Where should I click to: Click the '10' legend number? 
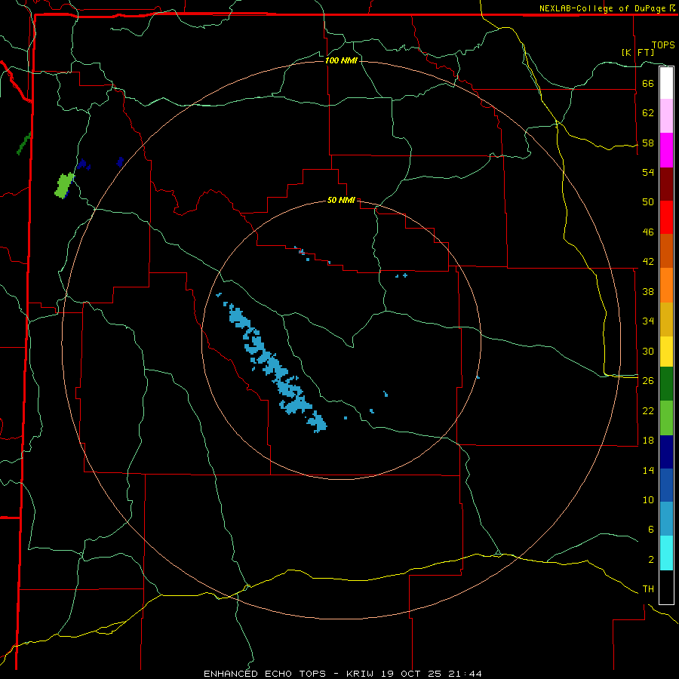click(648, 499)
